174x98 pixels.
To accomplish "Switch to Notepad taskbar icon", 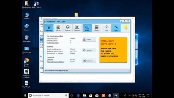I will click(x=109, y=96).
